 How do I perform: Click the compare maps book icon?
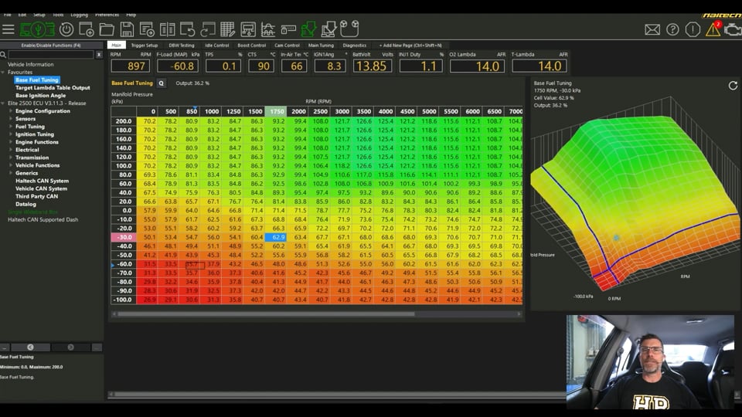[167, 29]
